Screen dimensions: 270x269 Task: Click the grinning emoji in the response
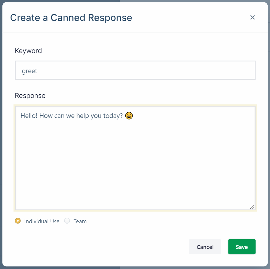pyautogui.click(x=129, y=116)
